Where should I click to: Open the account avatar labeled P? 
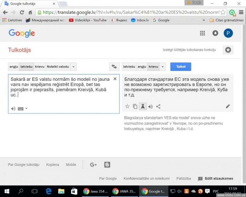coord(228,33)
